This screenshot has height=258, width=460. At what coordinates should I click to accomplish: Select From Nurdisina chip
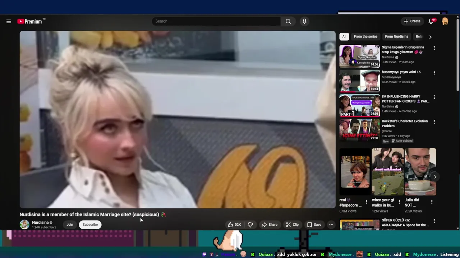pos(396,37)
